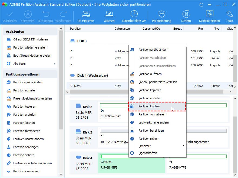Click the Frei column header
The image size is (238, 178).
click(201, 29)
